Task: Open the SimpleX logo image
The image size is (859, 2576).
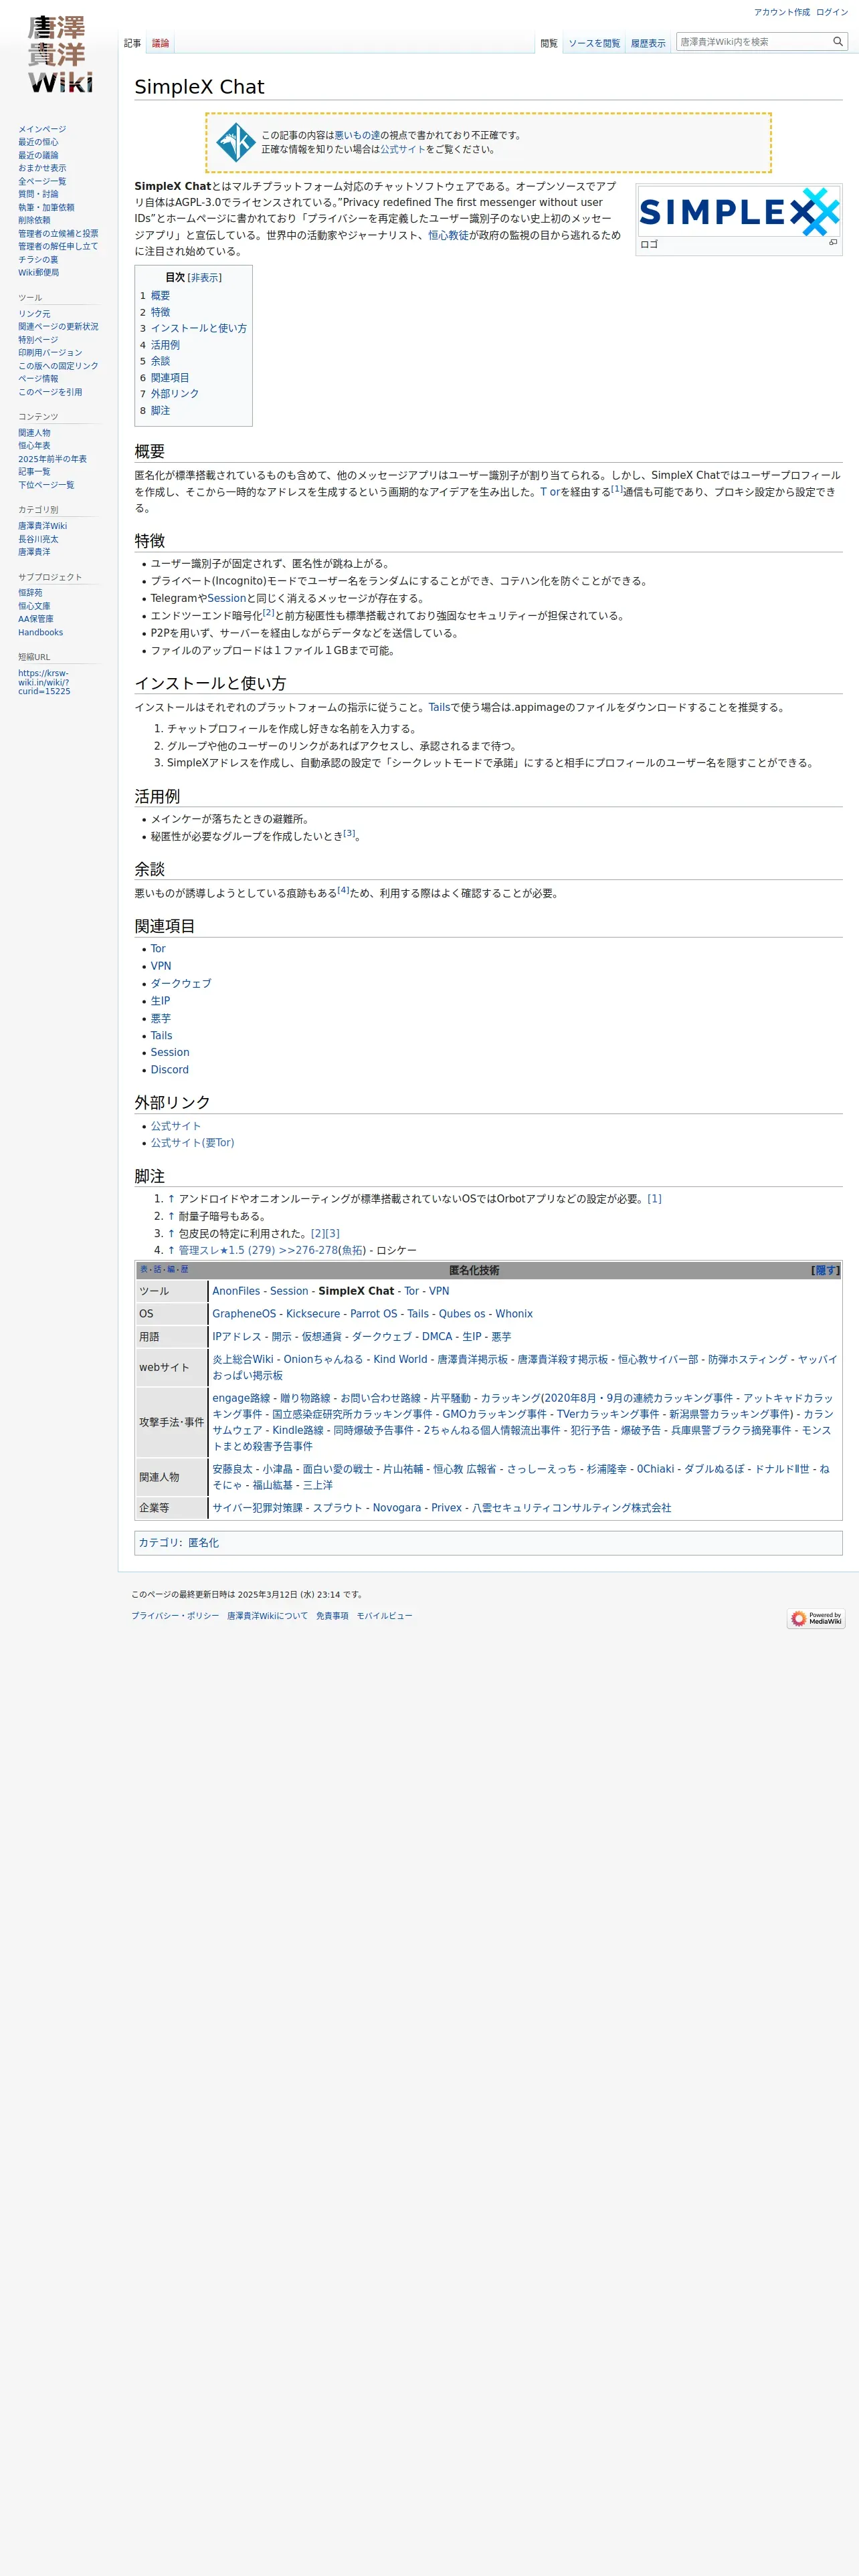Action: point(739,211)
